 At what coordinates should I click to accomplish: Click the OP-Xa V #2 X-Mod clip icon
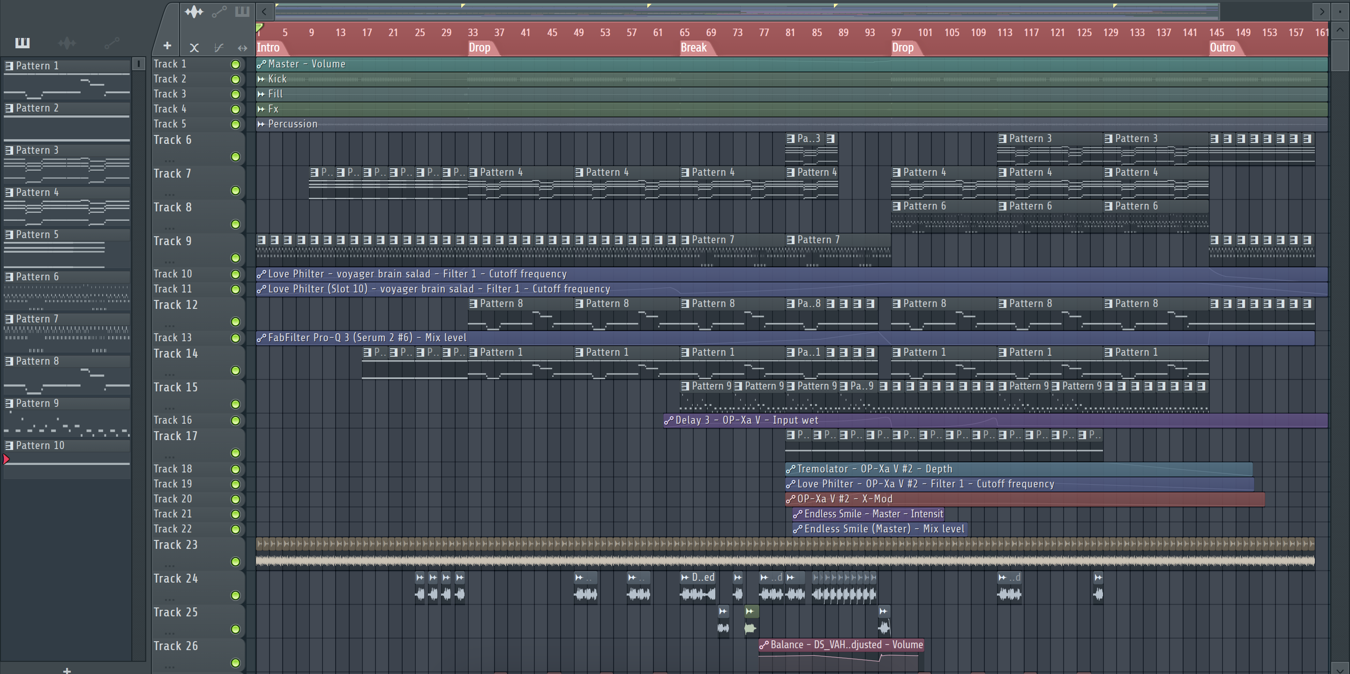pyautogui.click(x=790, y=499)
